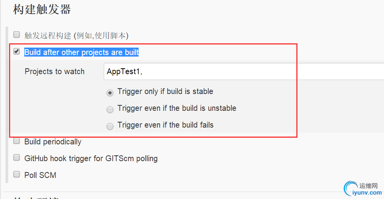Select the Trigger even if build is unstable radio button
Screen dimensions: 384x199
tap(110, 109)
